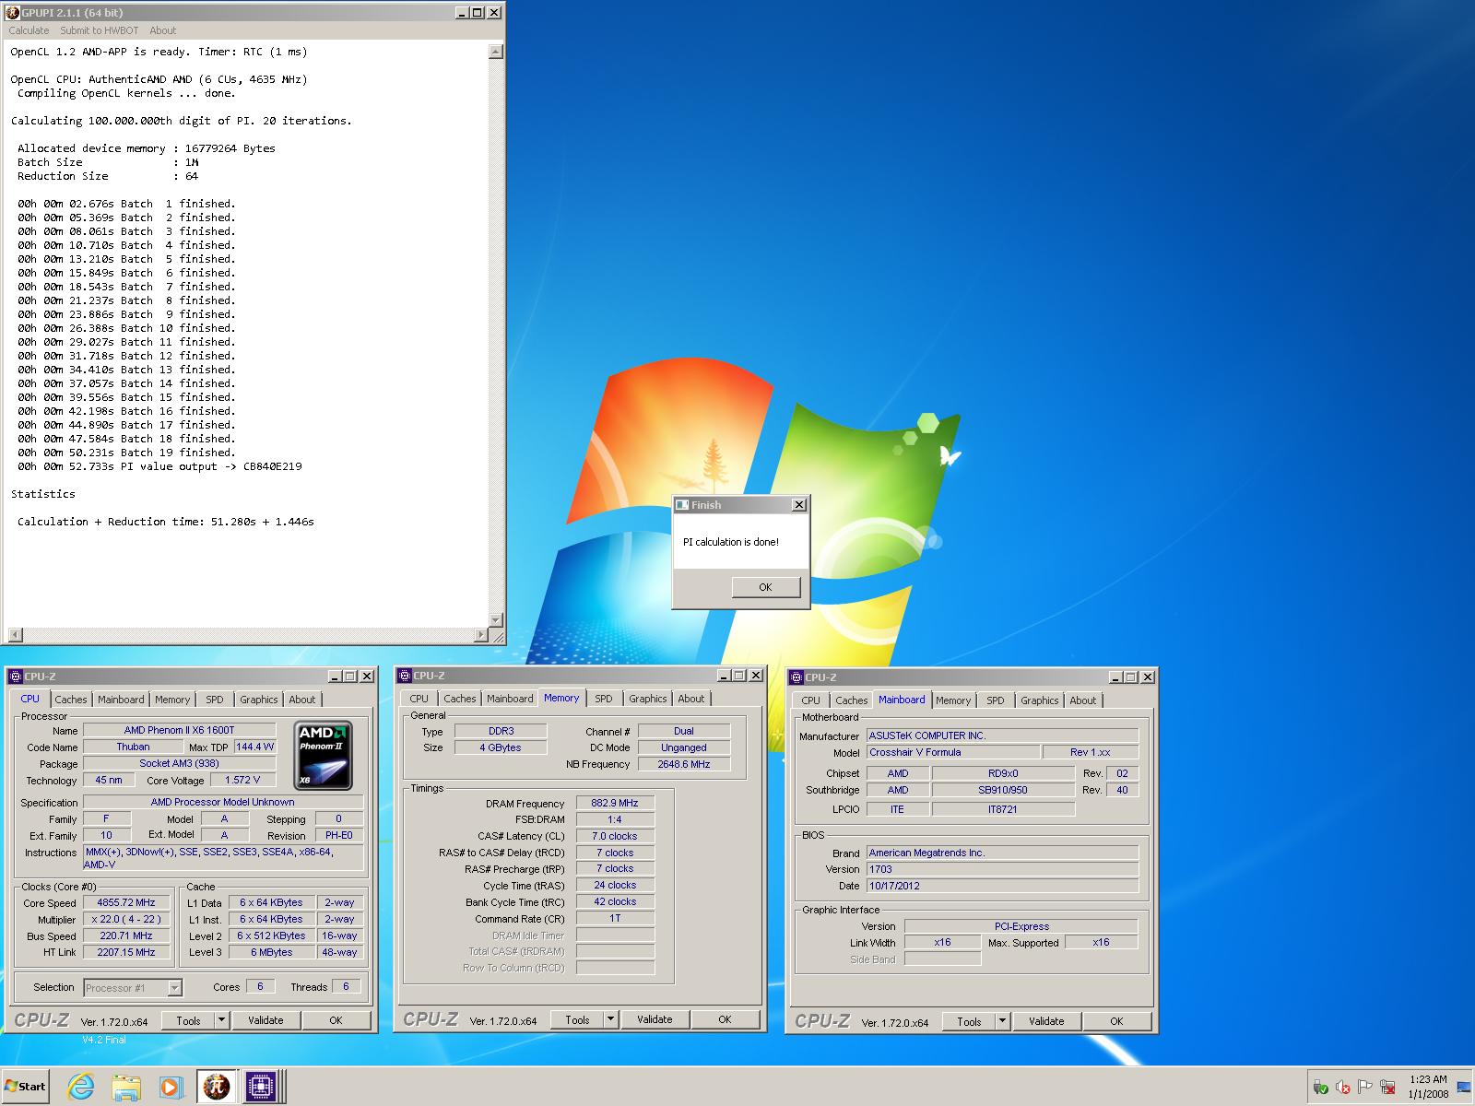The height and width of the screenshot is (1106, 1475).
Task: Expand Tools dropdown arrow in Mainboard window
Action: click(1002, 1021)
